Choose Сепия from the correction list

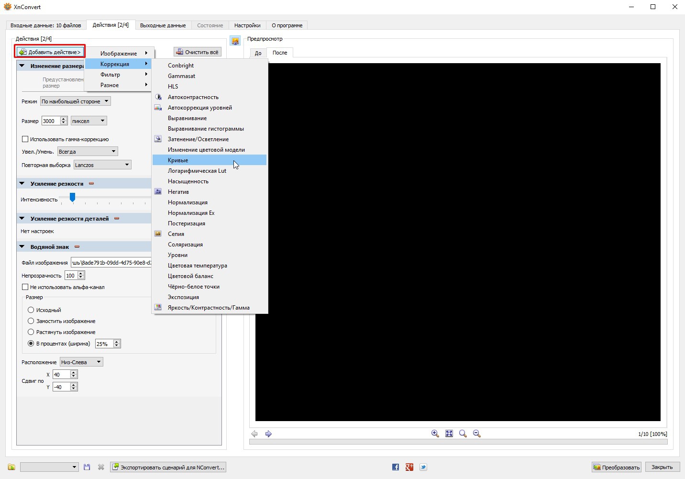pos(210,234)
